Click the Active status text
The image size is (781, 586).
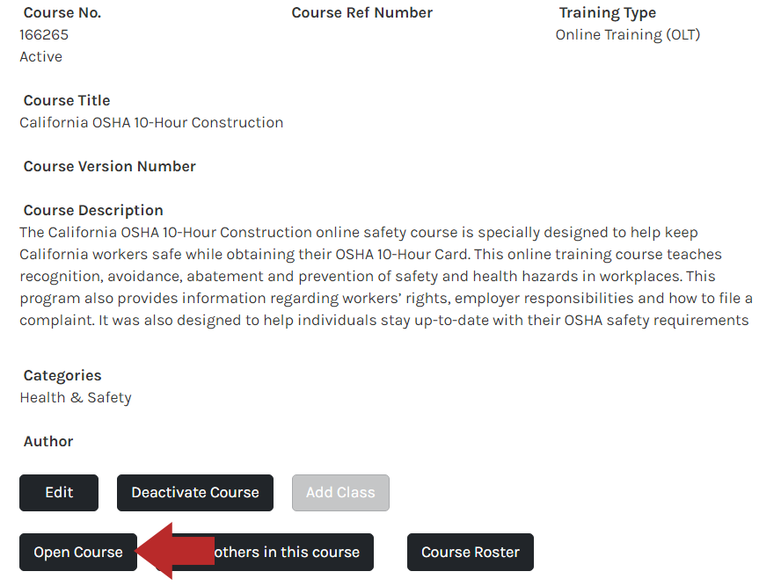(x=40, y=57)
